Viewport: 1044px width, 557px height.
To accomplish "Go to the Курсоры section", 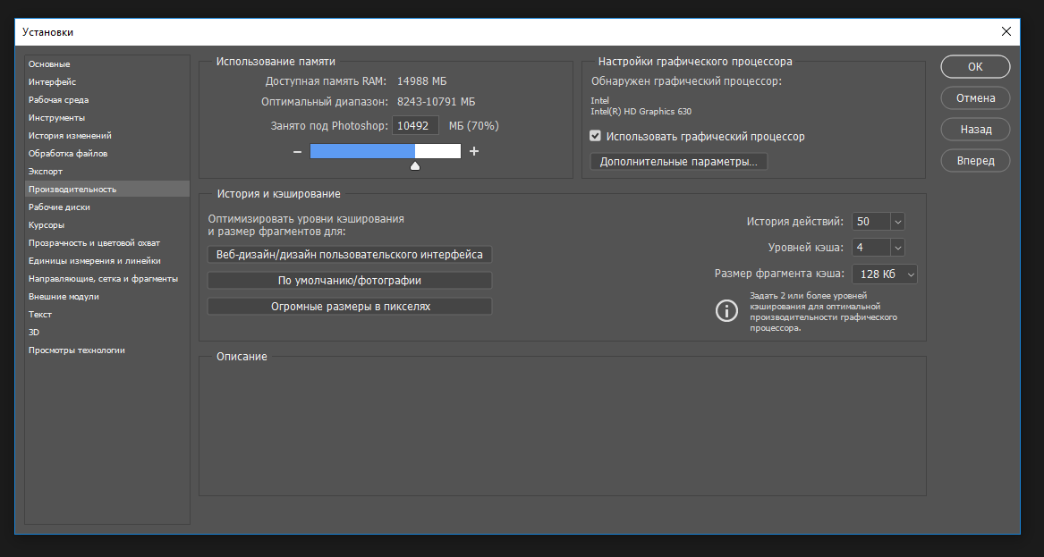I will (107, 225).
